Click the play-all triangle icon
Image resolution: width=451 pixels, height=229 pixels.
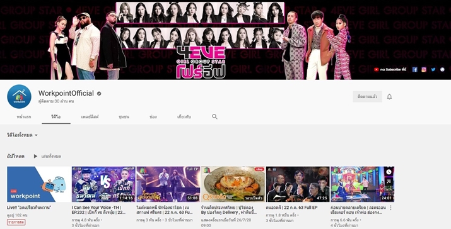tap(35, 157)
